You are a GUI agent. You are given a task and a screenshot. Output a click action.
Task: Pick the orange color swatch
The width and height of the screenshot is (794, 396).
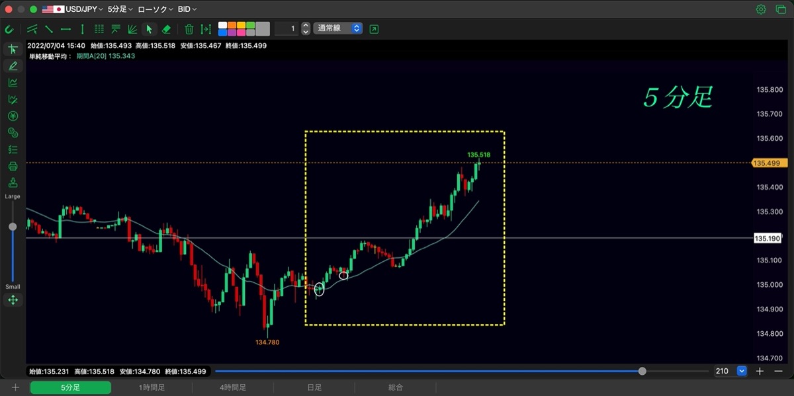coord(232,25)
